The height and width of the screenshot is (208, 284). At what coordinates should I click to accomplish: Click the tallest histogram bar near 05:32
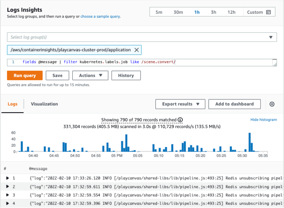coord(250,142)
